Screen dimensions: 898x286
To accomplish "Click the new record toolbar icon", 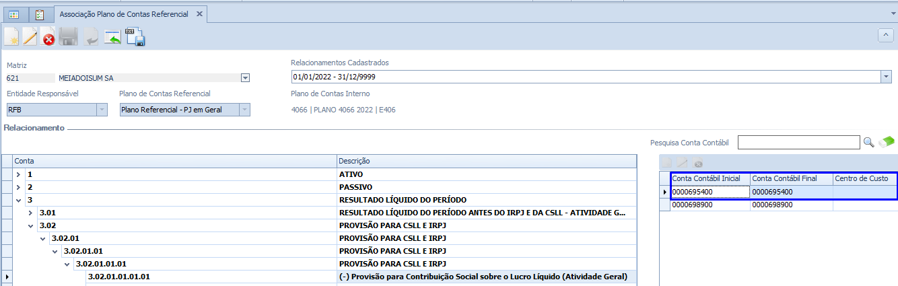I will pyautogui.click(x=11, y=37).
